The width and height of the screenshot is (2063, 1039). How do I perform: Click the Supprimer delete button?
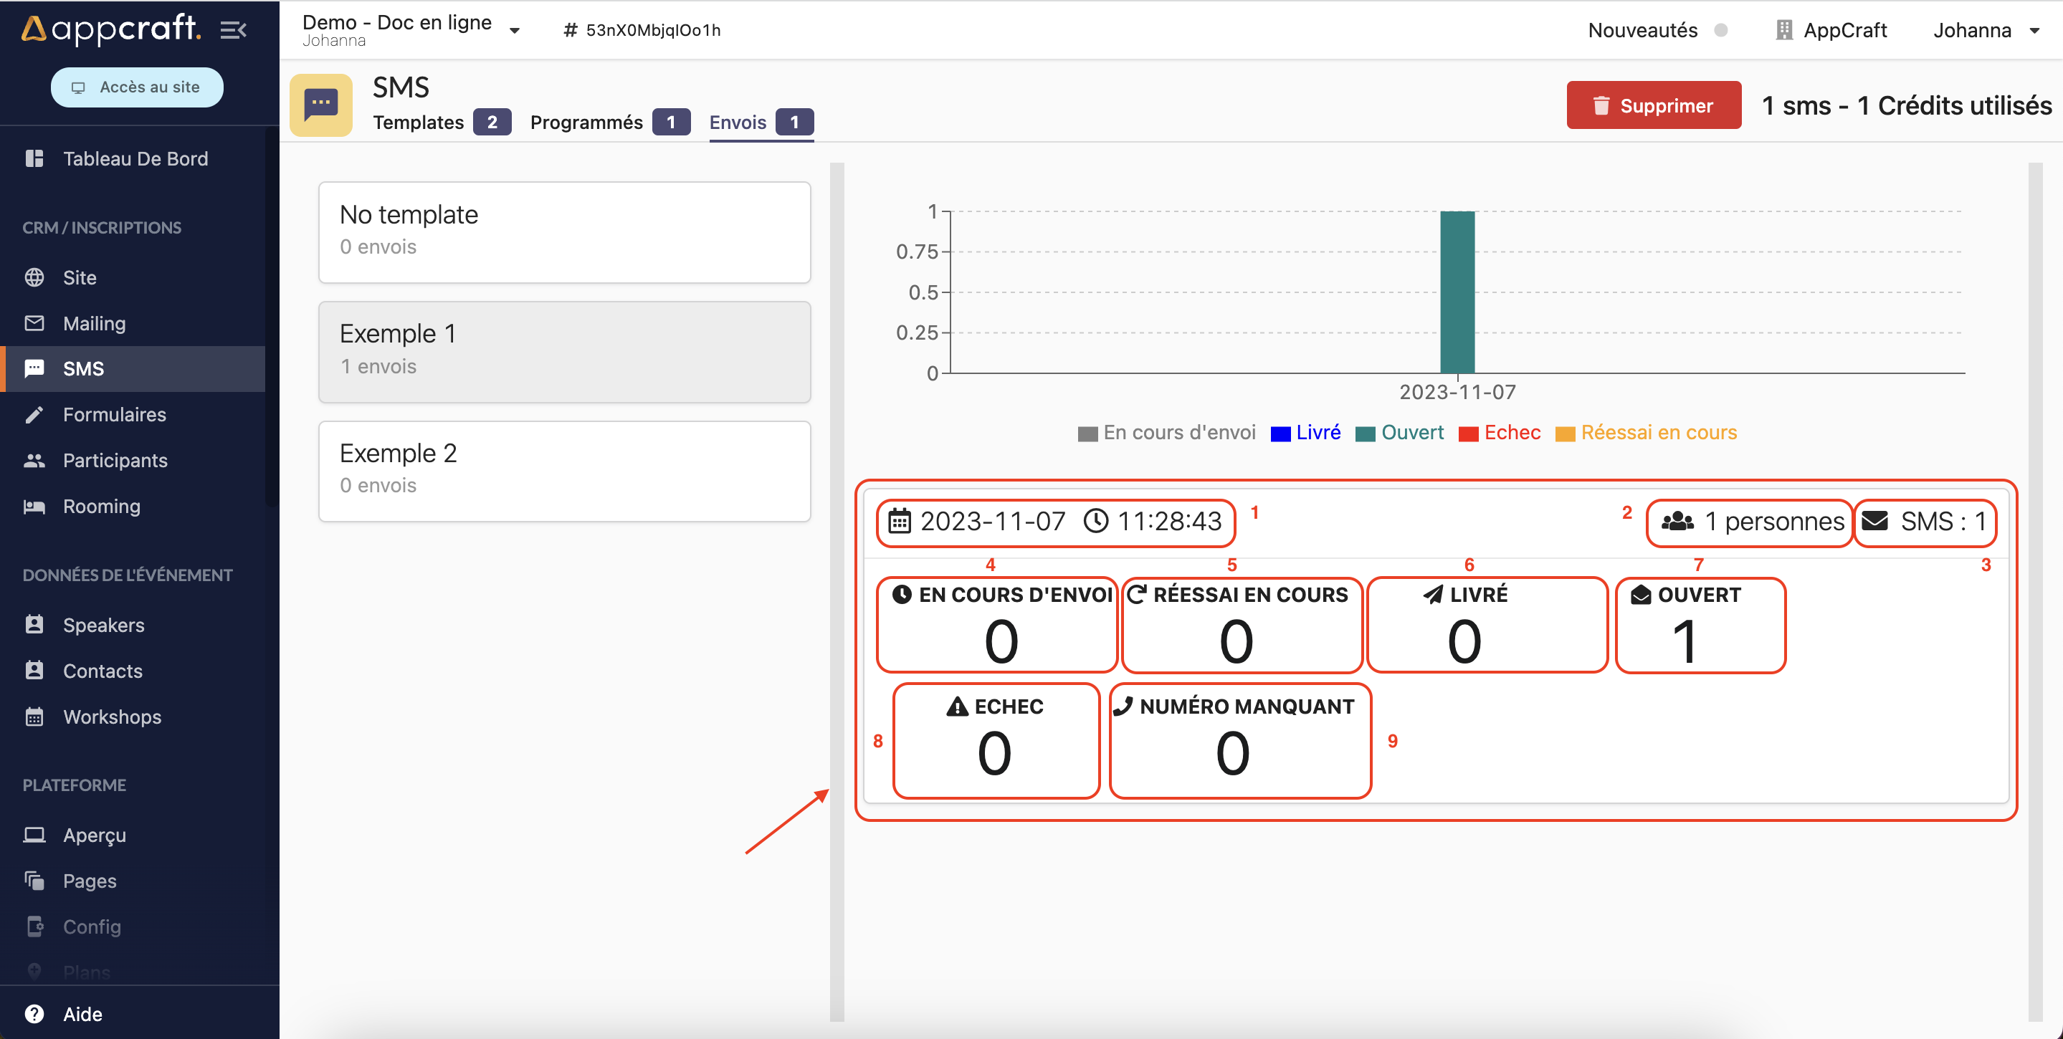(x=1652, y=105)
